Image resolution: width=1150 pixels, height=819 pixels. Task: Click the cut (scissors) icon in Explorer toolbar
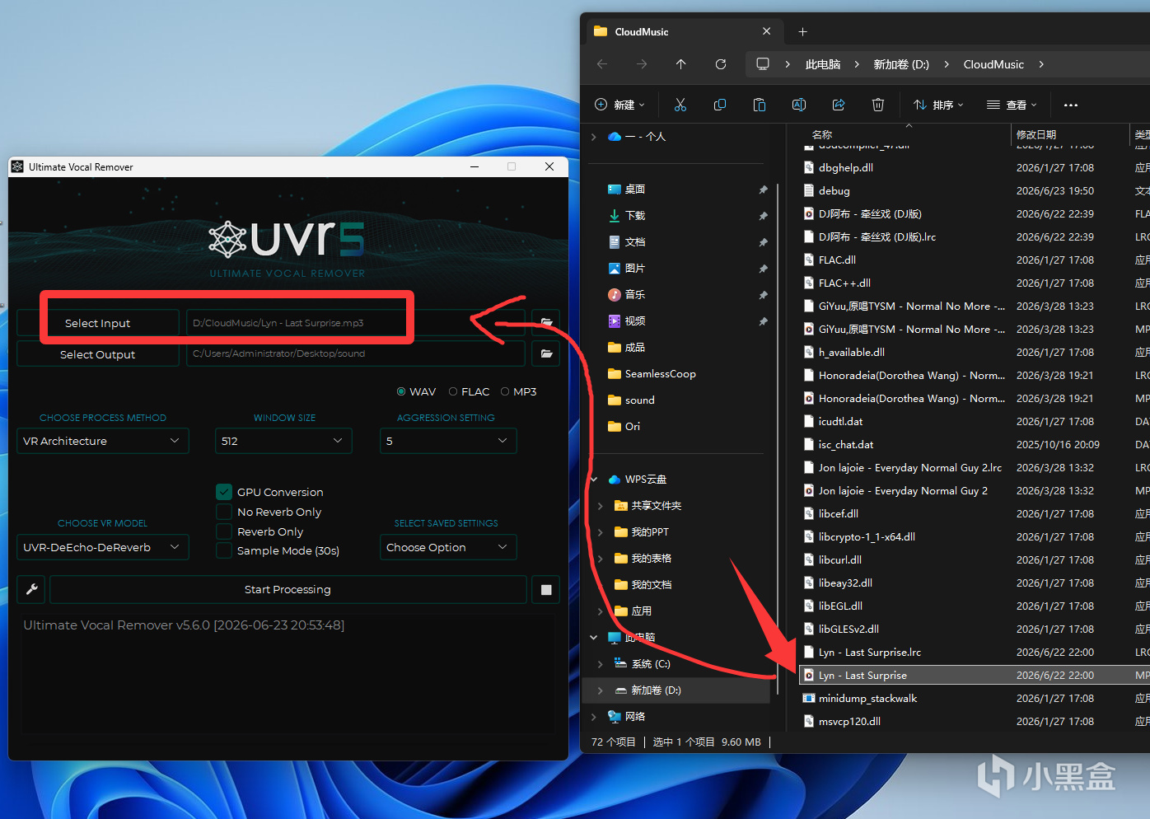(x=680, y=105)
